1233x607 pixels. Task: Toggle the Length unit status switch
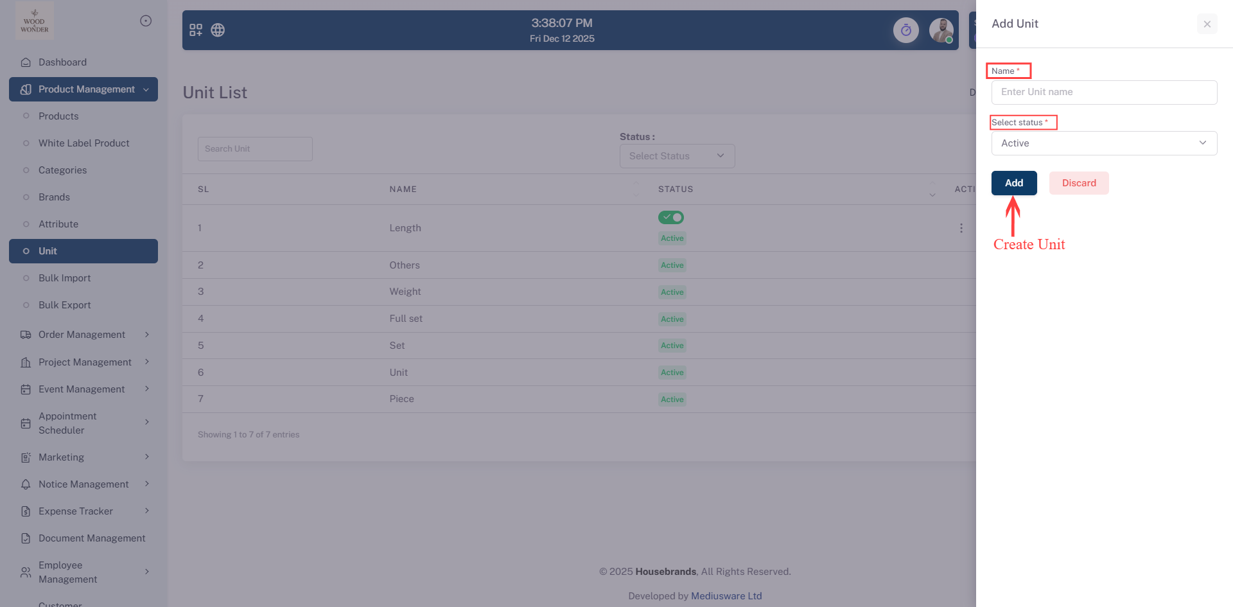coord(670,218)
